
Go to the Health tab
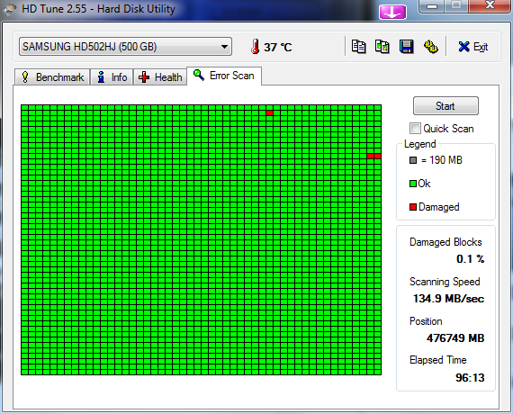(160, 77)
